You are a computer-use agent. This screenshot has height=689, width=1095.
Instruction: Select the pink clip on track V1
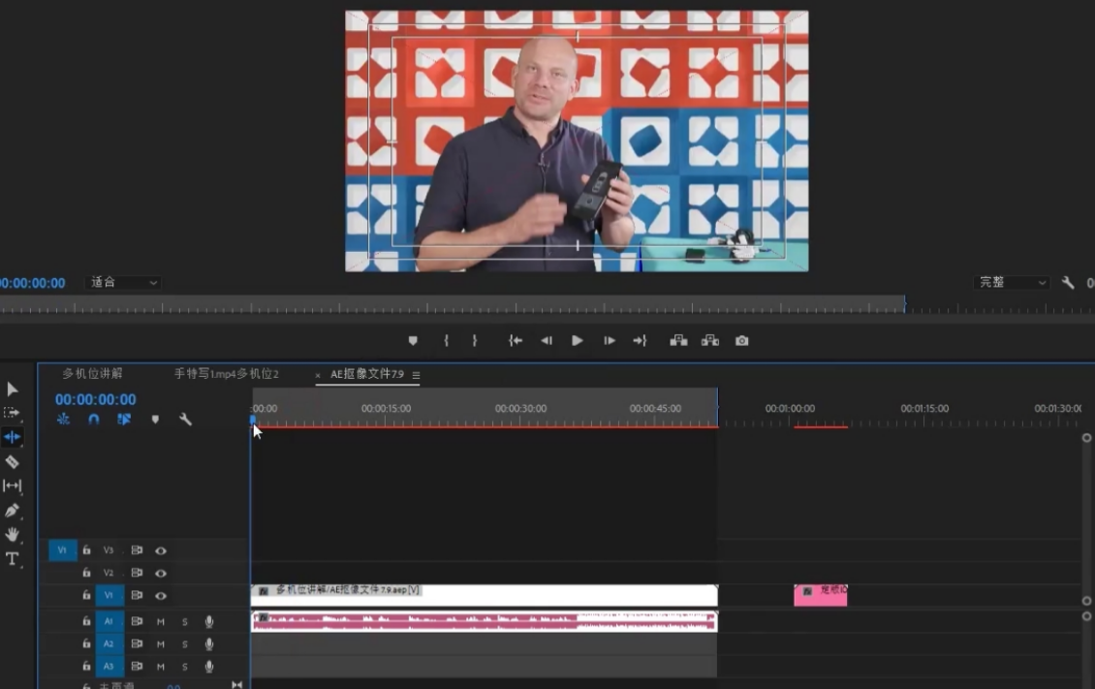(x=820, y=595)
